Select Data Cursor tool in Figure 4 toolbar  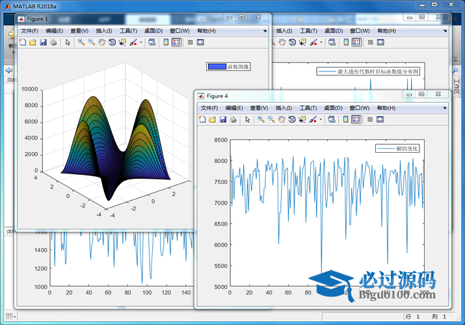coord(302,120)
